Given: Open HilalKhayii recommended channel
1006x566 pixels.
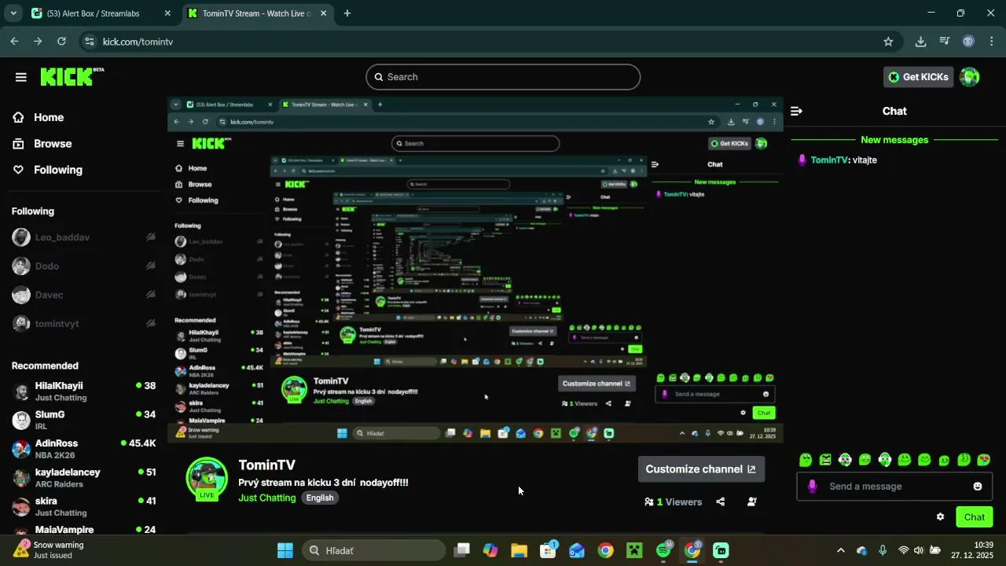Looking at the screenshot, I should point(83,391).
